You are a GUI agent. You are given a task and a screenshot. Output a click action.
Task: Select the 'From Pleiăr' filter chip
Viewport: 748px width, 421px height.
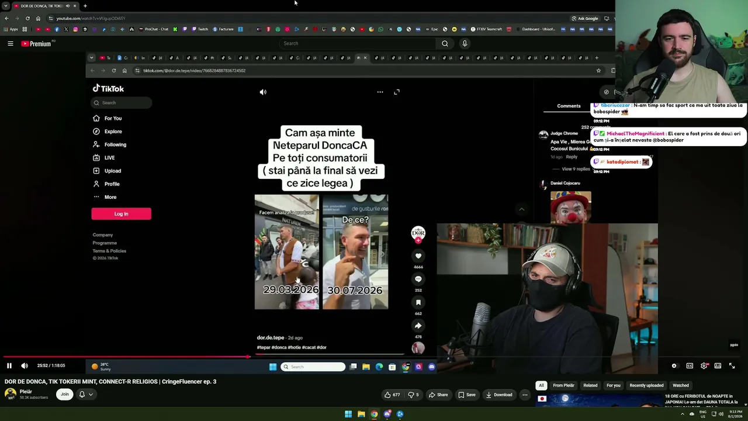[x=564, y=385]
